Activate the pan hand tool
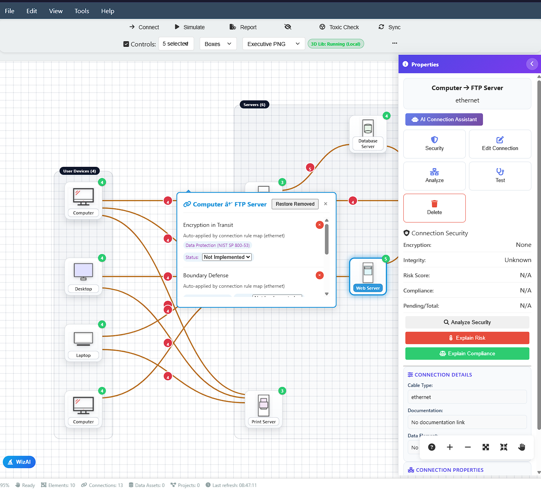 [521, 447]
